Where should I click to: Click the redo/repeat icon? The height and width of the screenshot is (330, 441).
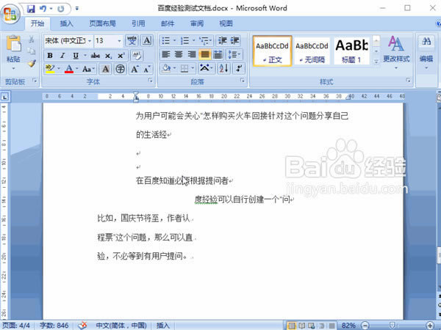pos(61,9)
